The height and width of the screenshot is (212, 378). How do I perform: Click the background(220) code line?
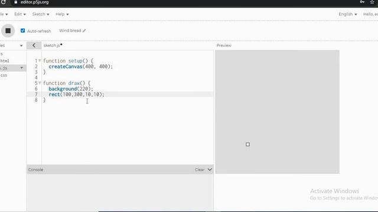pos(71,89)
